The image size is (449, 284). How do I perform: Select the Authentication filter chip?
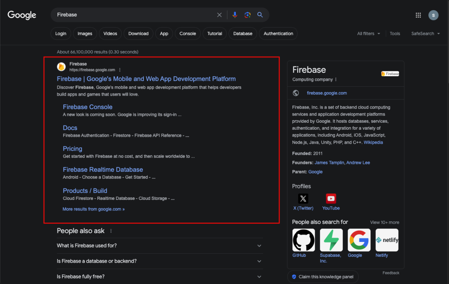click(278, 33)
